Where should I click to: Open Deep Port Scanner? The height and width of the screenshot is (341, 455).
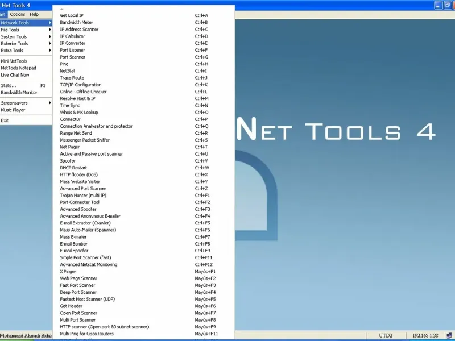pos(143,292)
